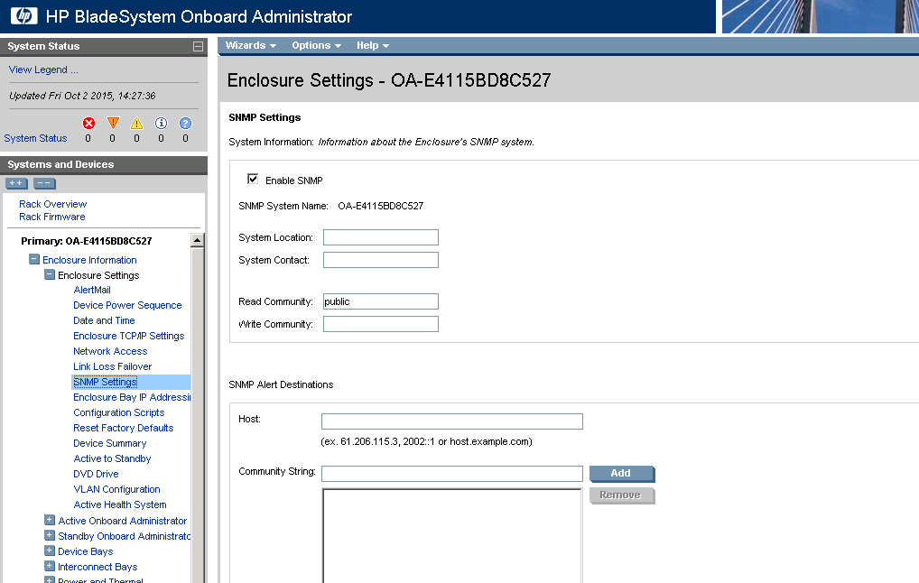Viewport: 919px width, 583px height.
Task: Open the Device Summary page
Action: [109, 443]
